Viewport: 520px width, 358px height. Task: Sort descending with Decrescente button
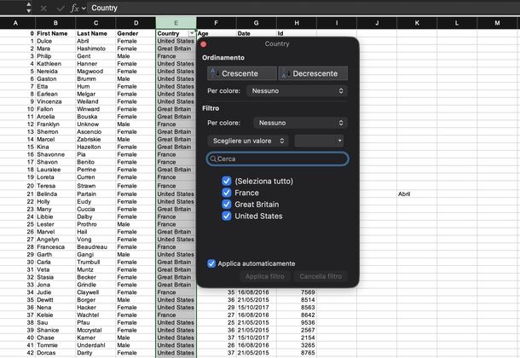[313, 73]
